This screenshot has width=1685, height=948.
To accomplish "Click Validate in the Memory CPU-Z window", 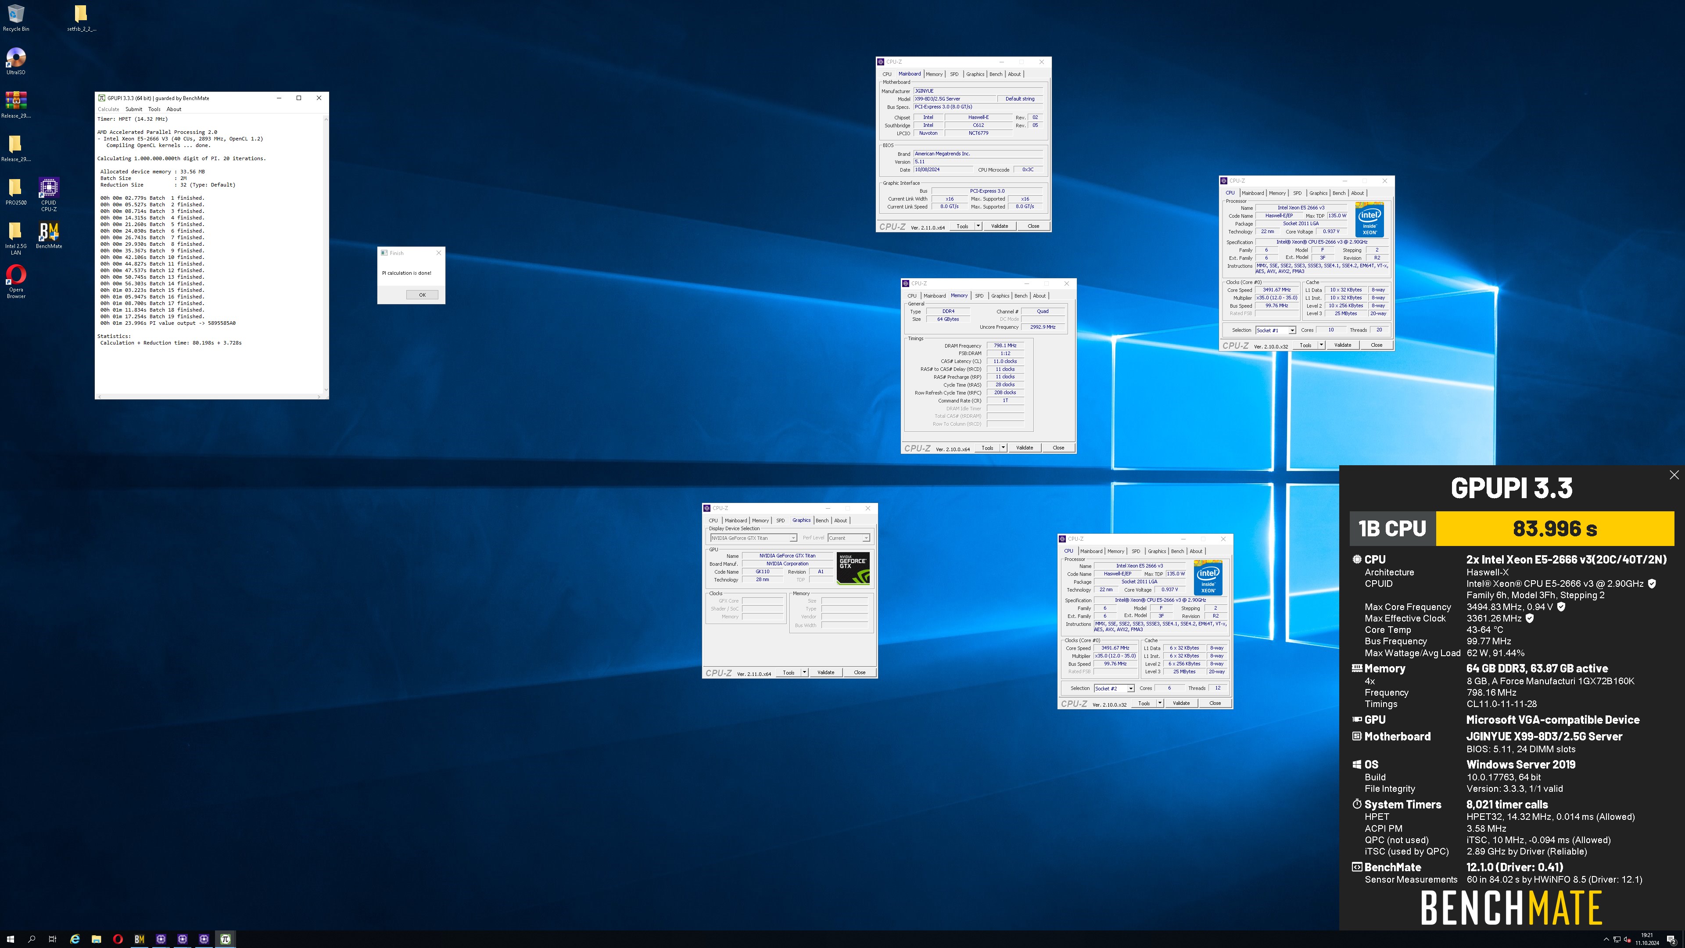I will tap(1024, 448).
